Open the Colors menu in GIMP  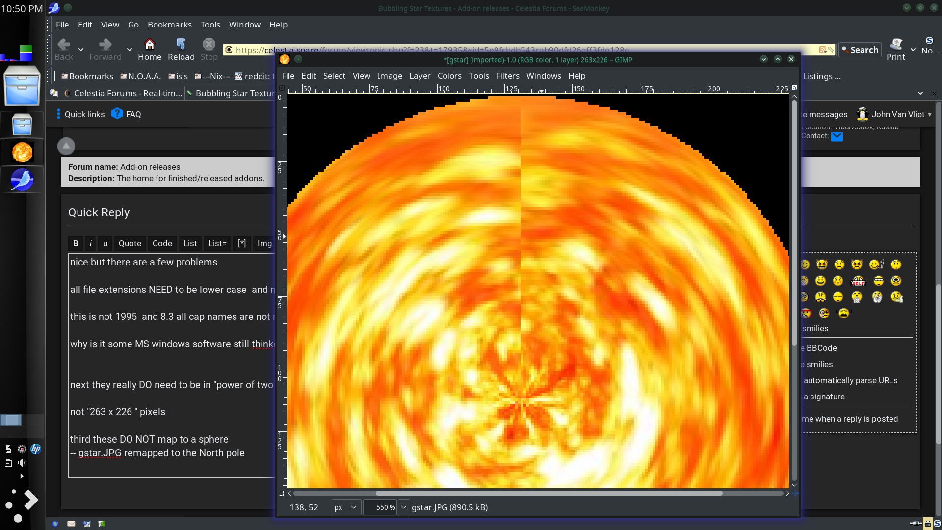click(x=449, y=76)
